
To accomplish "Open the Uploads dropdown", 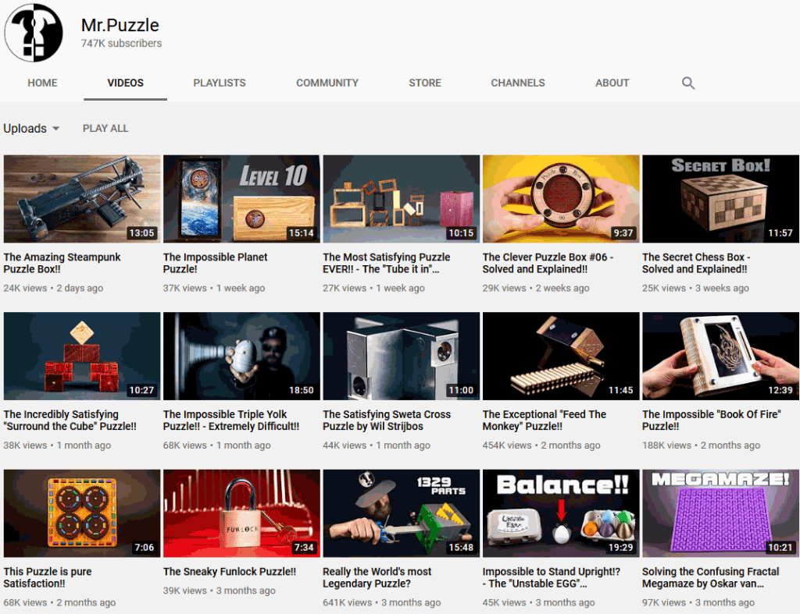I will pos(31,128).
